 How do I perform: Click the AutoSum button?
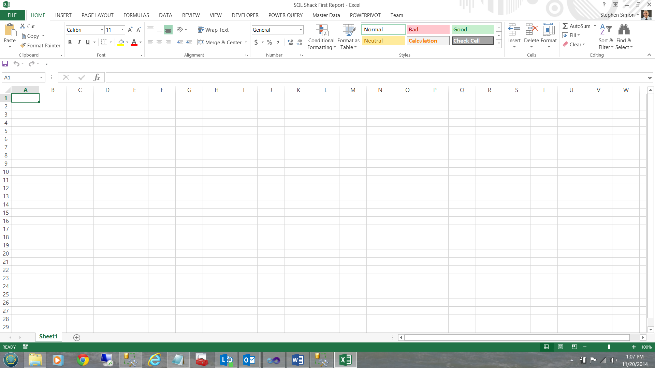pos(576,26)
